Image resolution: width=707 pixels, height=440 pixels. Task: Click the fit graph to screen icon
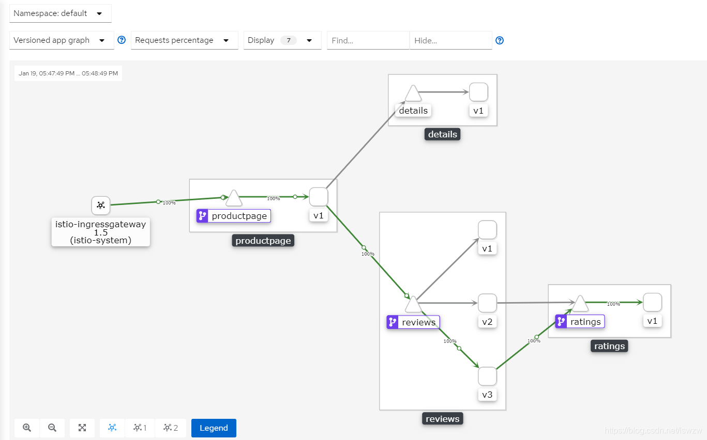(82, 428)
